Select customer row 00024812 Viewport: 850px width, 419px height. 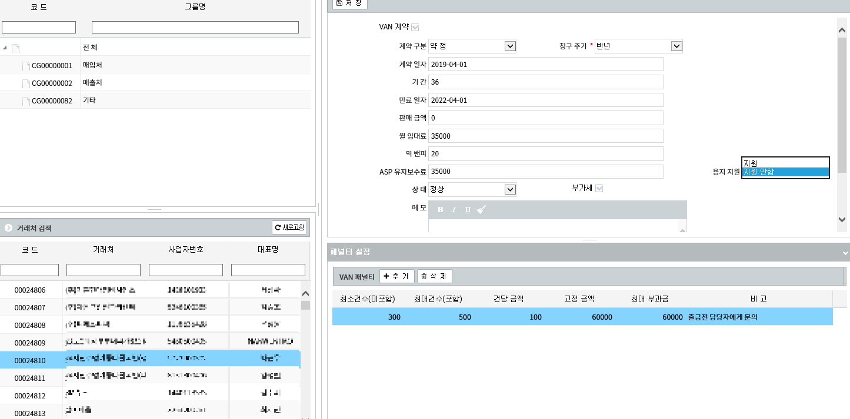pos(150,395)
